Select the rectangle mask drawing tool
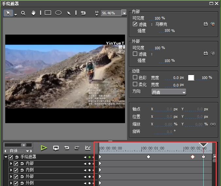Screen dimensions: 221x186 (48, 13)
